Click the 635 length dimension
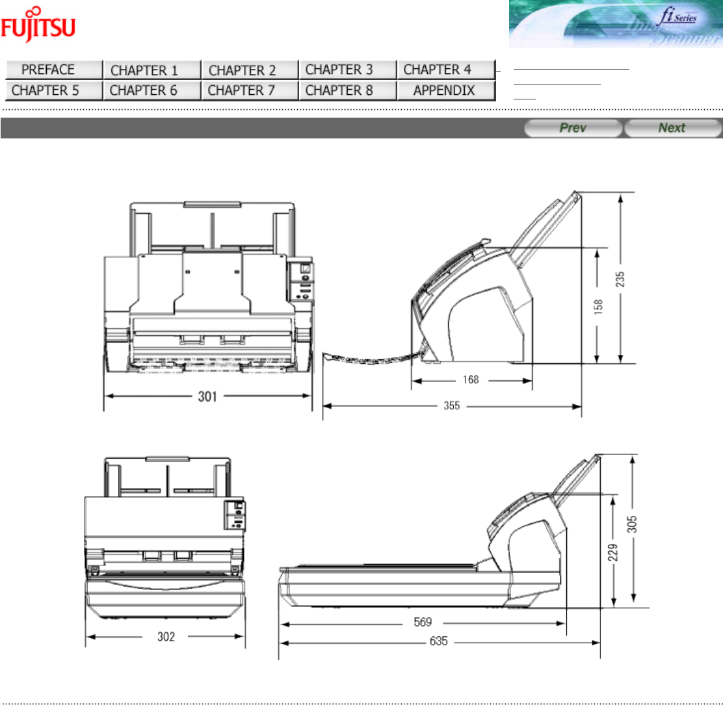The image size is (723, 722). (x=438, y=641)
